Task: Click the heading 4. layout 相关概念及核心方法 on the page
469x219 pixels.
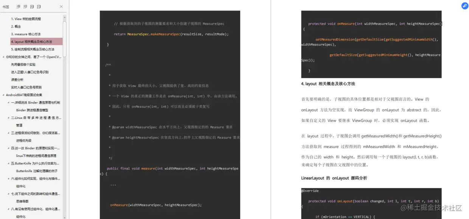Action: [x=328, y=84]
